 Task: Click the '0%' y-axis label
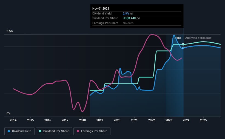point(8,113)
